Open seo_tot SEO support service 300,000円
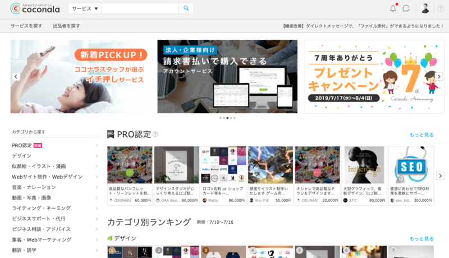Image resolution: width=449 pixels, height=258 pixels. tap(411, 176)
